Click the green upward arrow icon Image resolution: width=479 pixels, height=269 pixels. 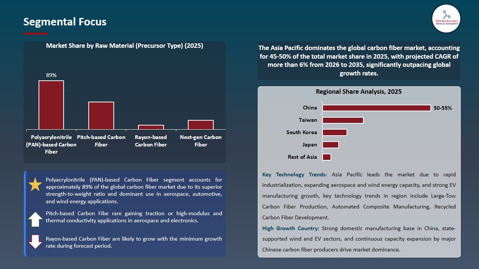(36, 219)
